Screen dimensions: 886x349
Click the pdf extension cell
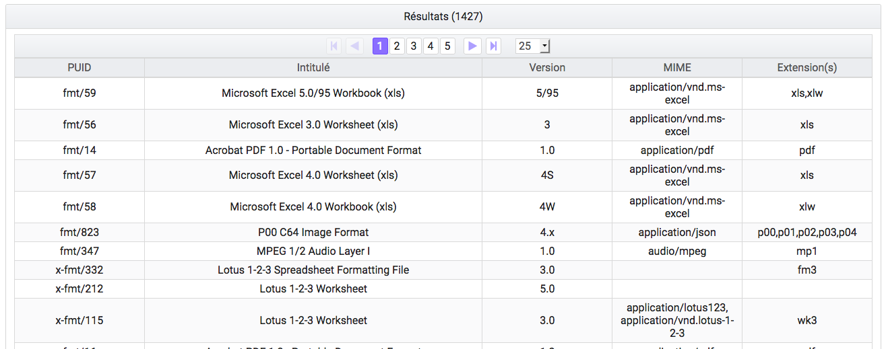pos(807,151)
